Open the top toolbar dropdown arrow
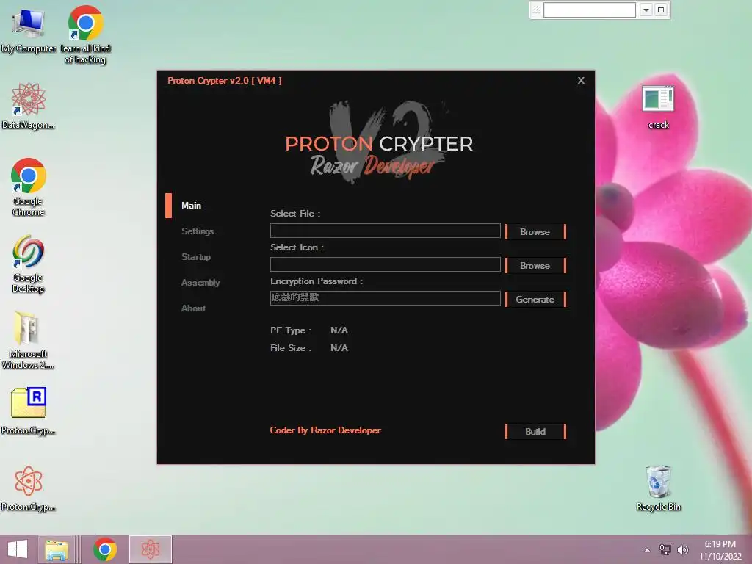Viewport: 752px width, 564px height. pyautogui.click(x=646, y=10)
